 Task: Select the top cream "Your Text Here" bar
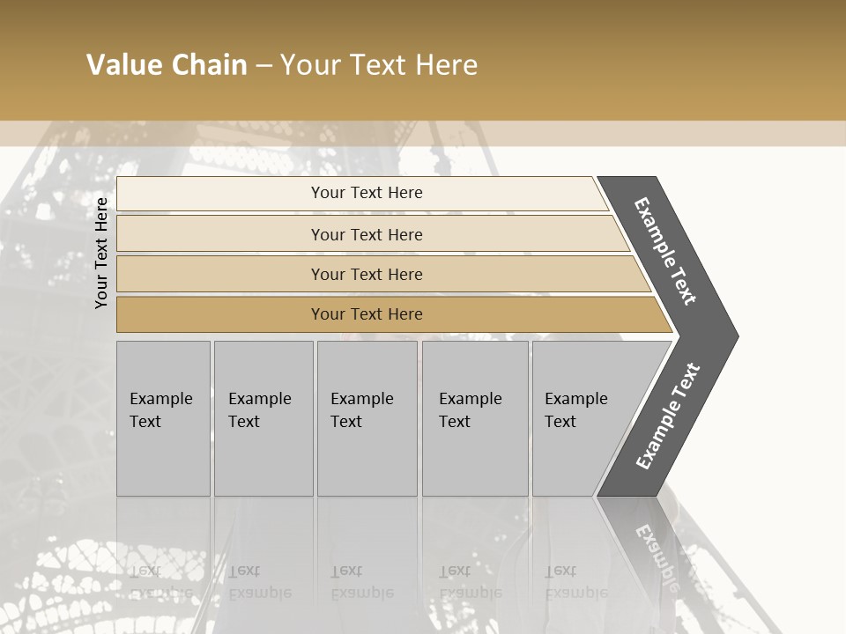366,193
